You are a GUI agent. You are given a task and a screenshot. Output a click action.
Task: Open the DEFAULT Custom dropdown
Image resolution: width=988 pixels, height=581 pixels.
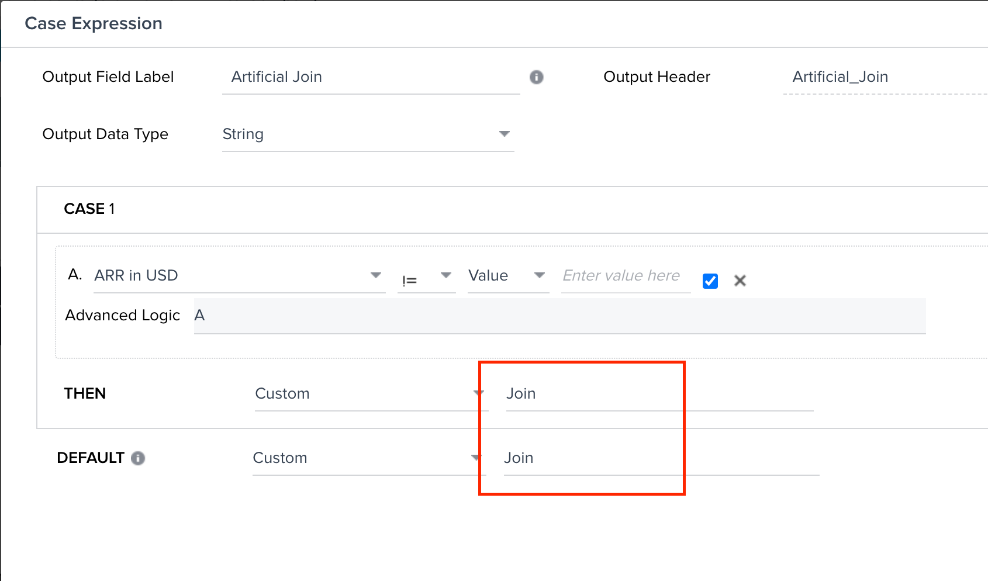tap(369, 458)
